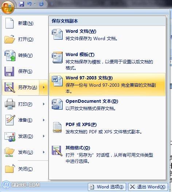Click the Undo arrow in the quick access toolbar
Image resolution: width=172 pixels, height=192 pixels.
click(x=30, y=4)
